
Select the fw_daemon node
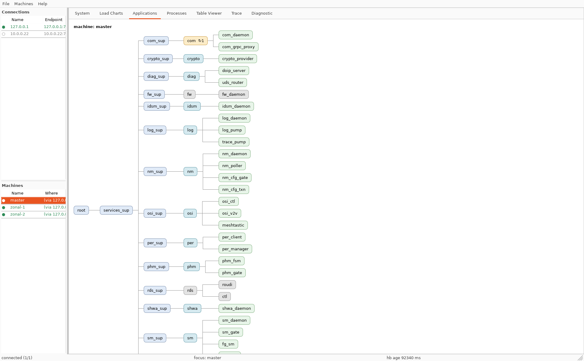(x=234, y=95)
